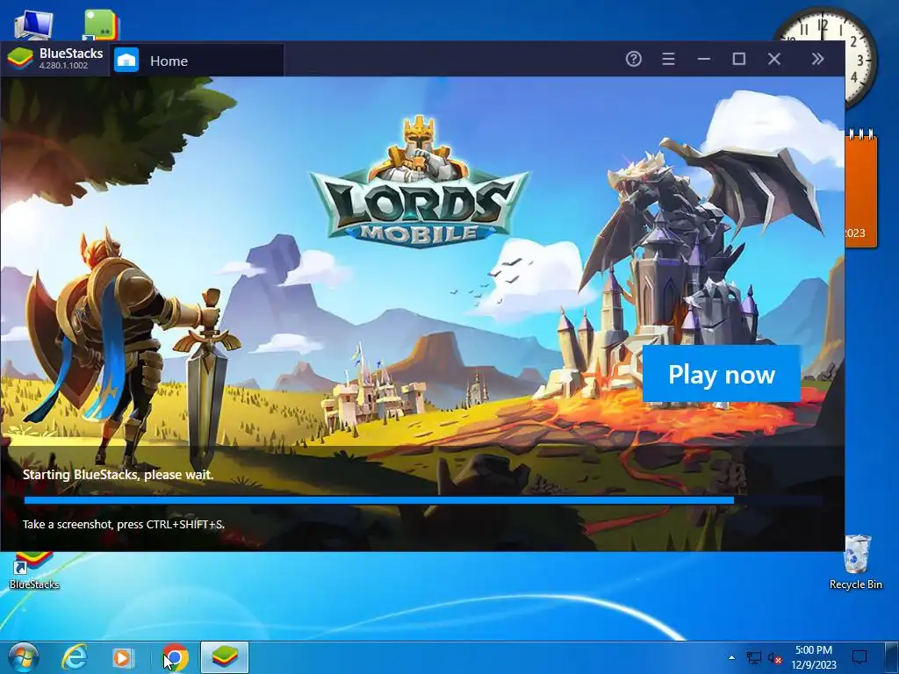Viewport: 899px width, 674px height.
Task: Open Windows Media Player taskbar icon
Action: coord(123,657)
